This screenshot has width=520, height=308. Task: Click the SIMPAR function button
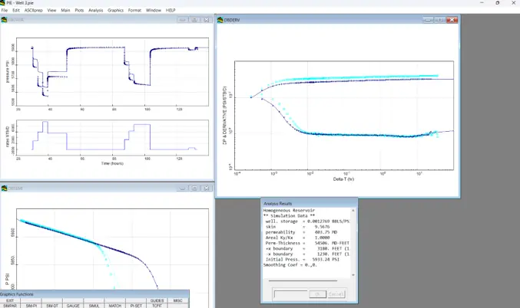click(x=10, y=306)
